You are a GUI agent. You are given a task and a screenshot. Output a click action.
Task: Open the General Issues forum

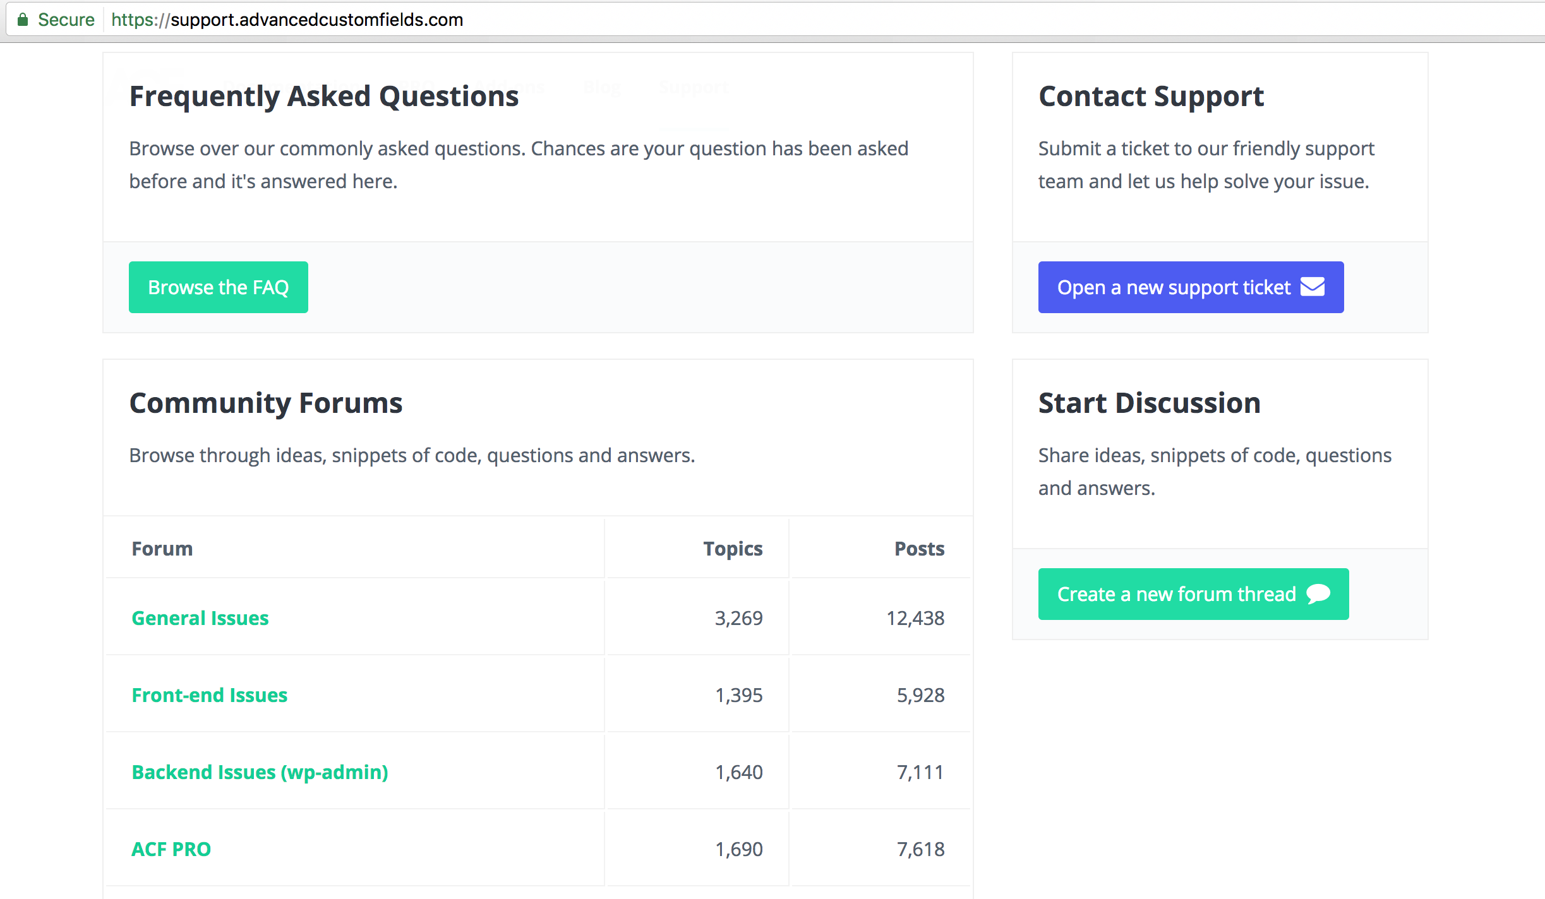point(200,618)
